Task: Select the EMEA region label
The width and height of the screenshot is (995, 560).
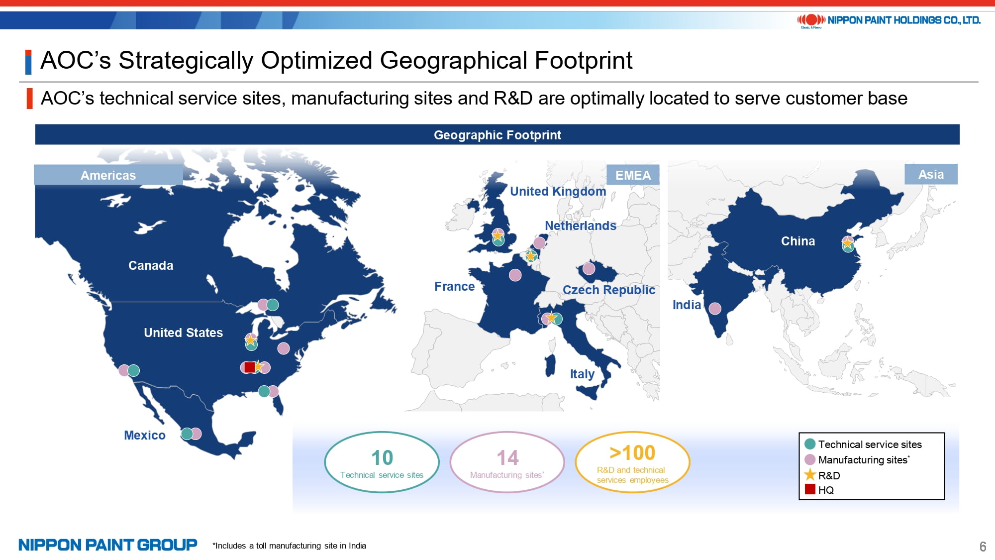Action: 633,175
